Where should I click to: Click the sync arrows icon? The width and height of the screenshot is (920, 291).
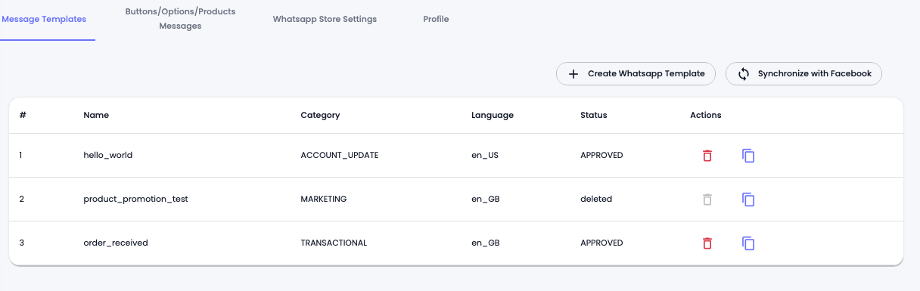pos(744,74)
